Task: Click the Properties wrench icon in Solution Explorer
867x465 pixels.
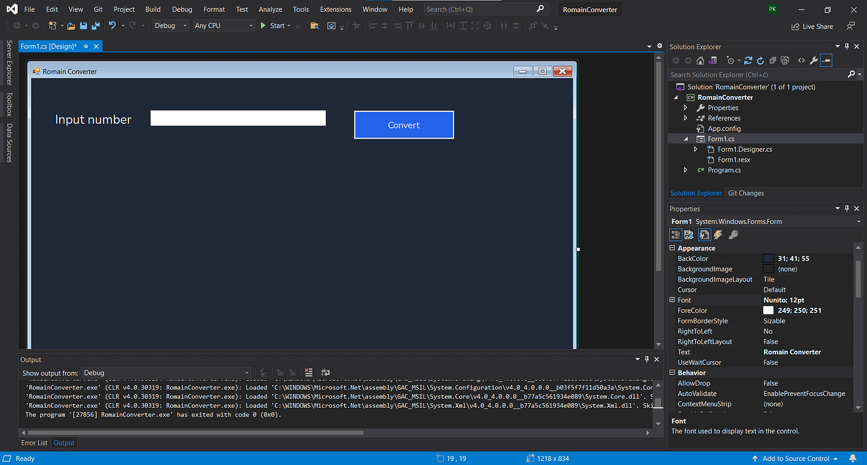Action: tap(813, 60)
